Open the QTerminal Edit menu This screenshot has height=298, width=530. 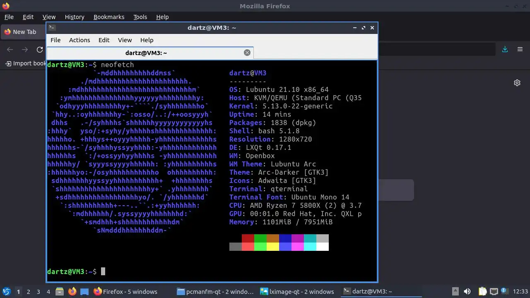[104, 40]
